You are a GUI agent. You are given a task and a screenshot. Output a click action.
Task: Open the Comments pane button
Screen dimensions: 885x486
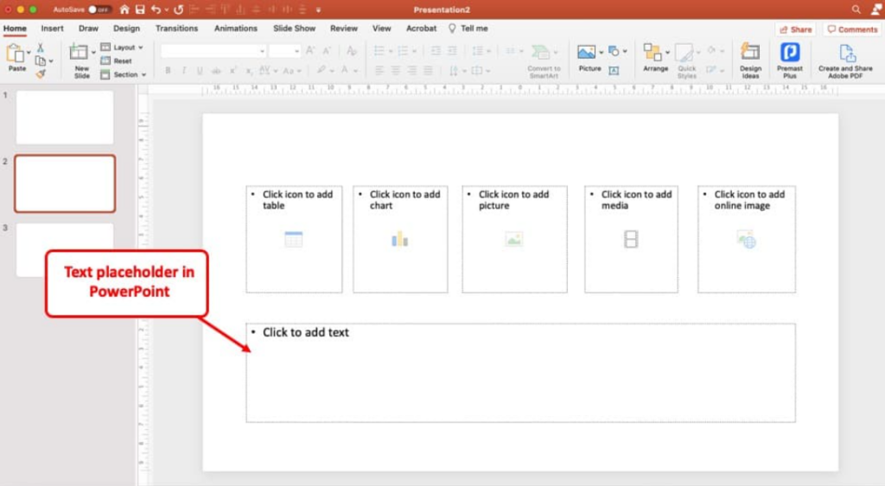pyautogui.click(x=851, y=29)
